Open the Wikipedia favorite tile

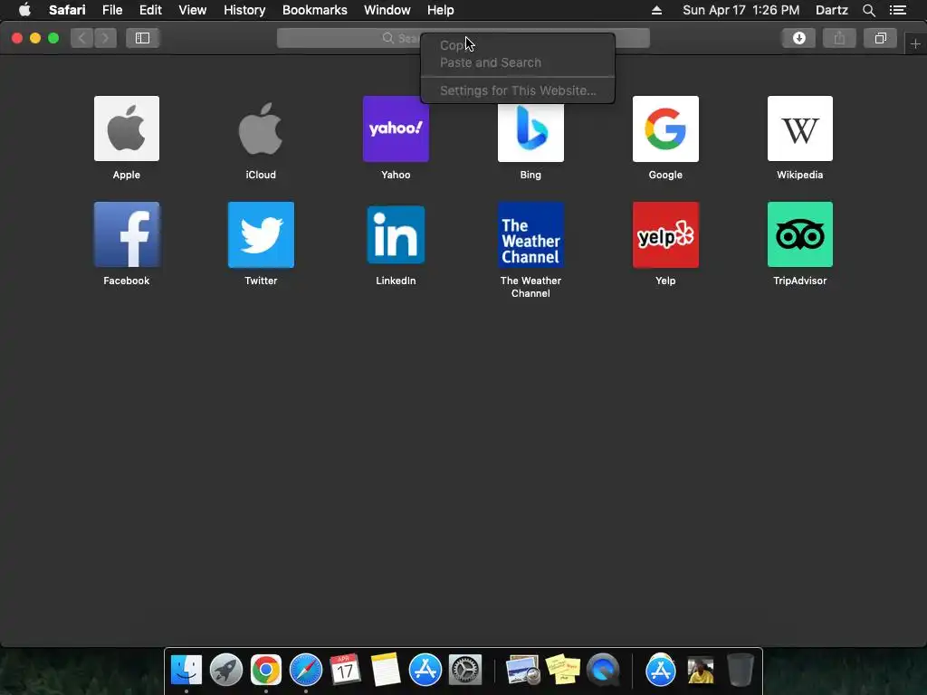click(x=800, y=129)
